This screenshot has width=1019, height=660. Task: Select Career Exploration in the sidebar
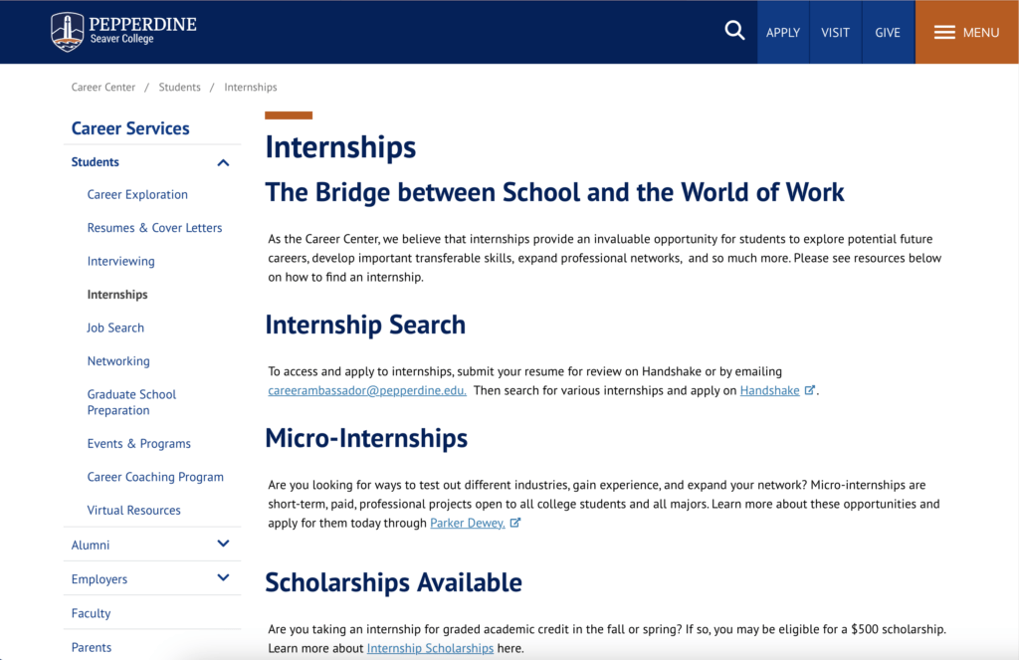tap(137, 194)
